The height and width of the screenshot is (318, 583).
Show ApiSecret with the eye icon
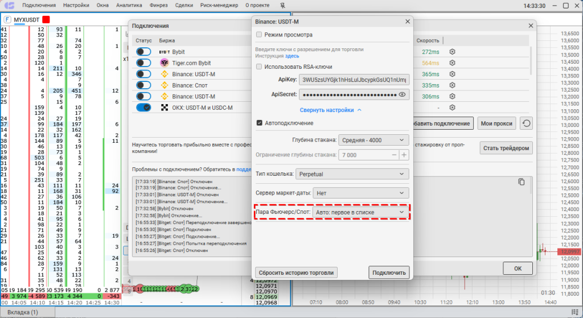coord(403,95)
